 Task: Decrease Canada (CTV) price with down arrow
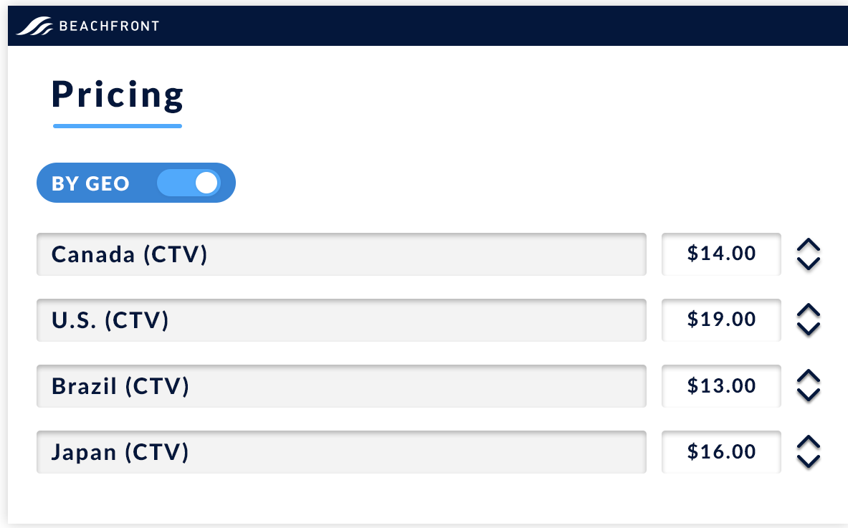point(809,263)
